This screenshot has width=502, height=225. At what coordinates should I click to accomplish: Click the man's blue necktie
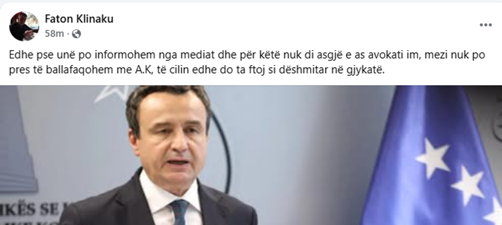tap(179, 212)
